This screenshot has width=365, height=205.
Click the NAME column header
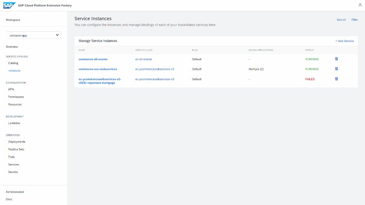82,50
